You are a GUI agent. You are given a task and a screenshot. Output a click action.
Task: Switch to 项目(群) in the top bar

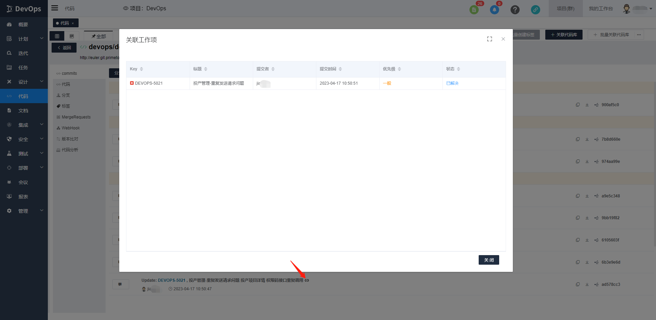coord(565,9)
